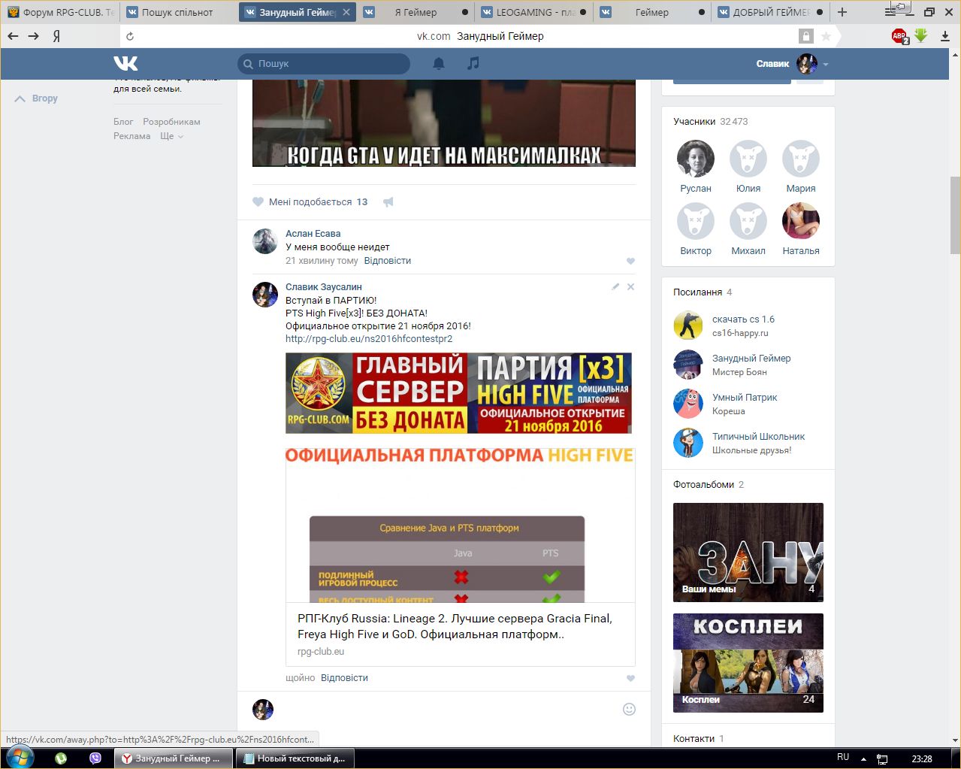Image resolution: width=961 pixels, height=769 pixels.
Task: Like Славик Заусалин's comment with the heart
Action: click(x=630, y=679)
